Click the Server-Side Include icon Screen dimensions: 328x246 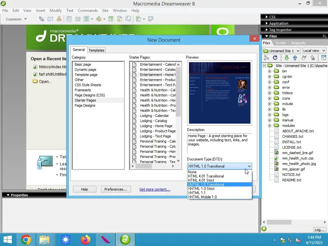point(119,19)
